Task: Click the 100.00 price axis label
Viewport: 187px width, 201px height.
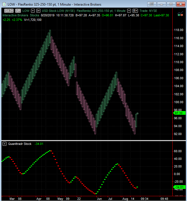Action: (x=179, y=102)
